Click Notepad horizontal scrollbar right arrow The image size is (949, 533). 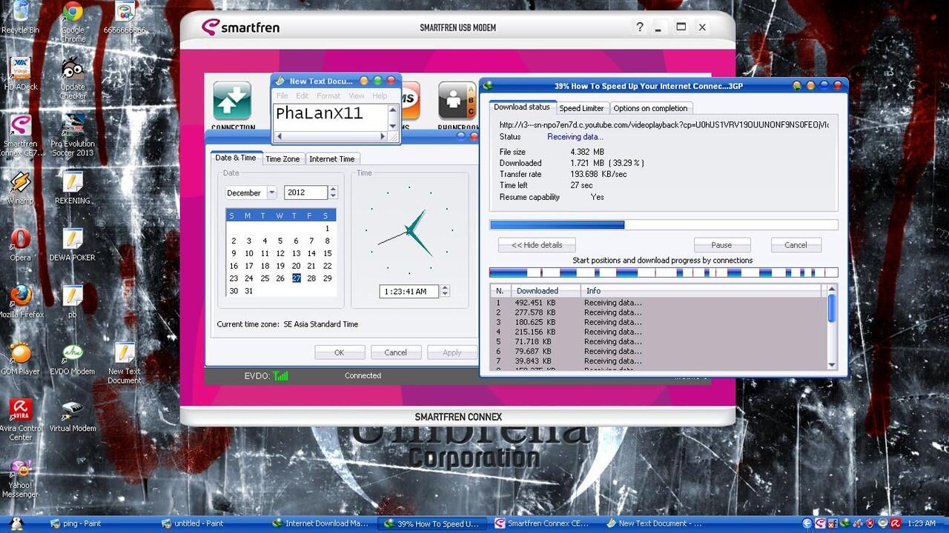(383, 136)
